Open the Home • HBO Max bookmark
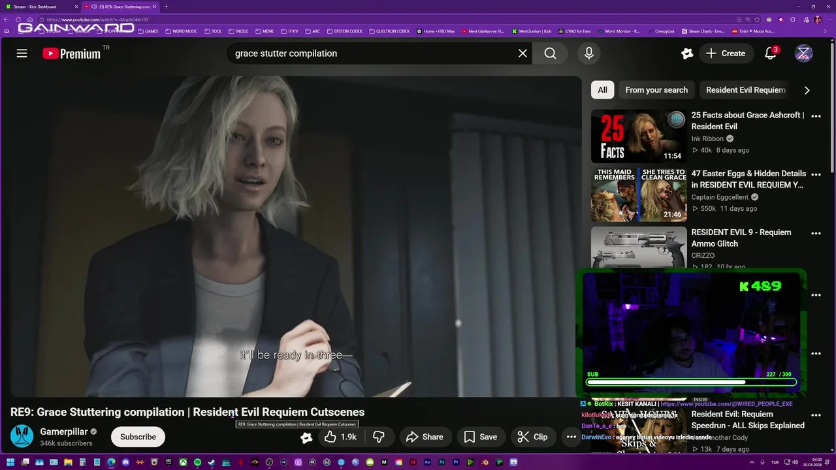 [436, 31]
